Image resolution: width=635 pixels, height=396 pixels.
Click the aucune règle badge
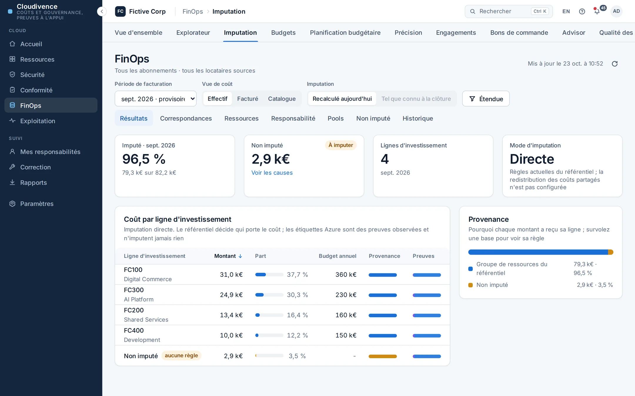click(181, 356)
